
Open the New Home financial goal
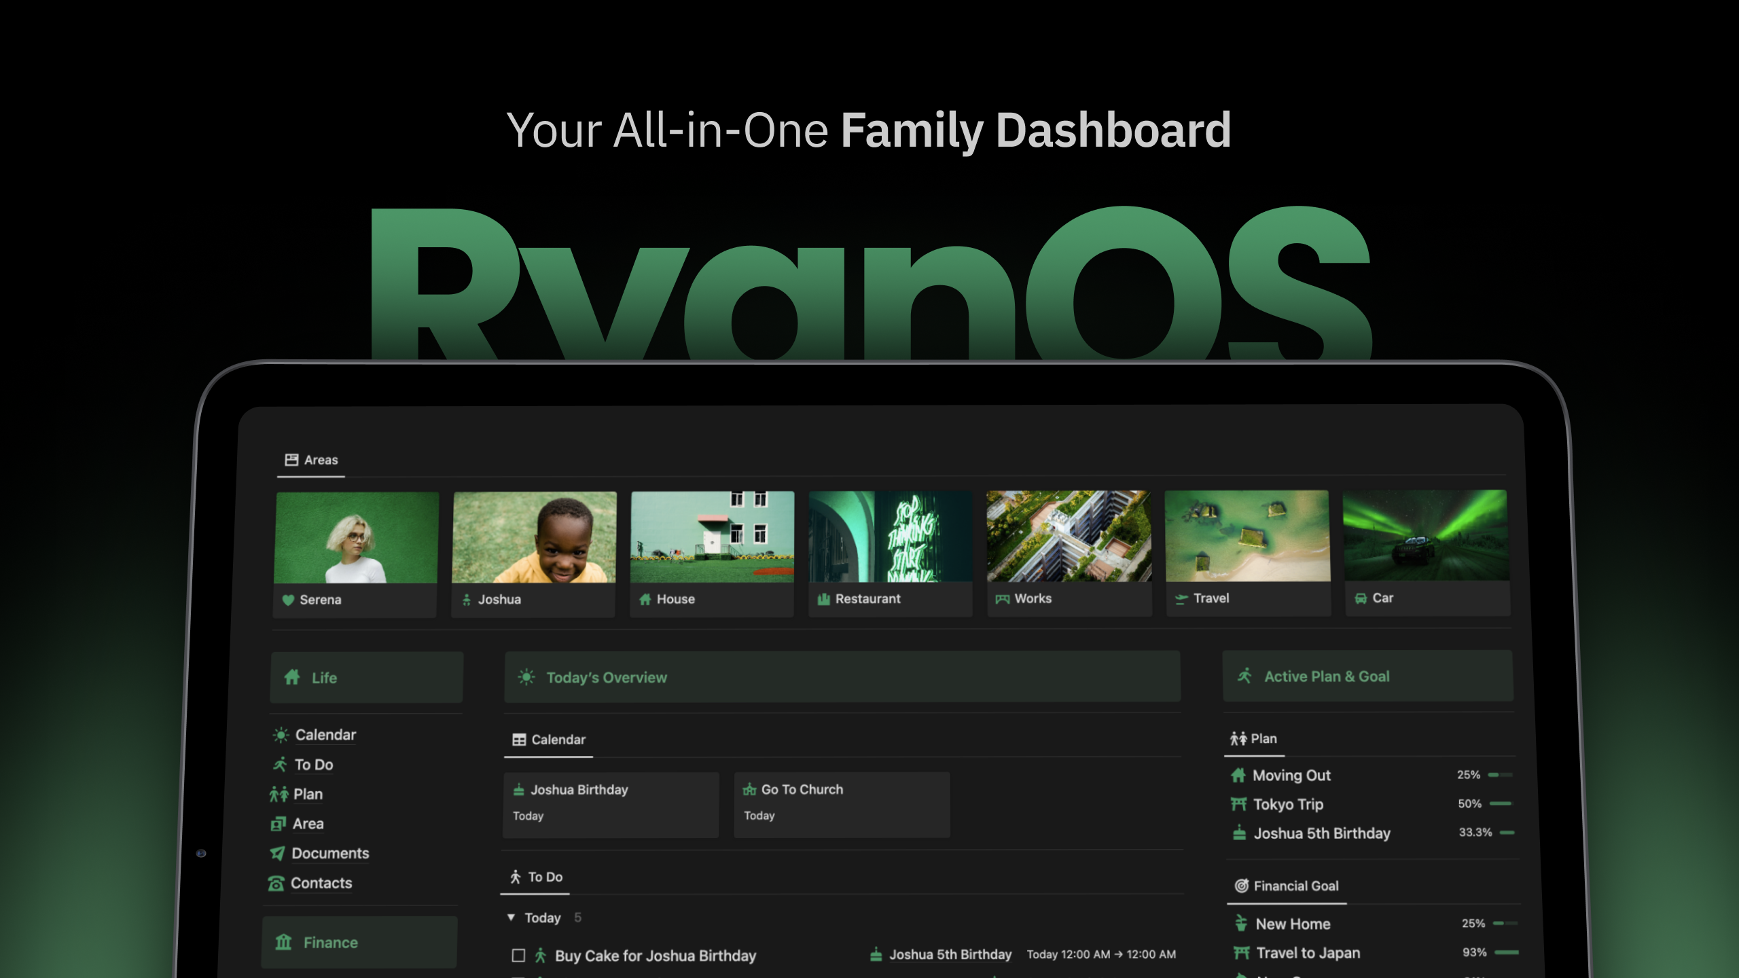click(x=1293, y=924)
